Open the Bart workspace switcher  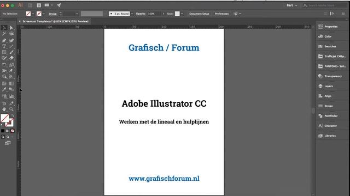291,5
